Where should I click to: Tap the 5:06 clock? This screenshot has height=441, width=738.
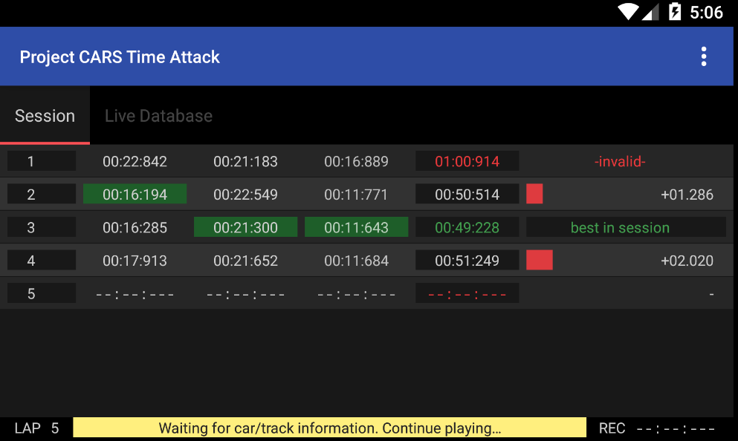706,12
